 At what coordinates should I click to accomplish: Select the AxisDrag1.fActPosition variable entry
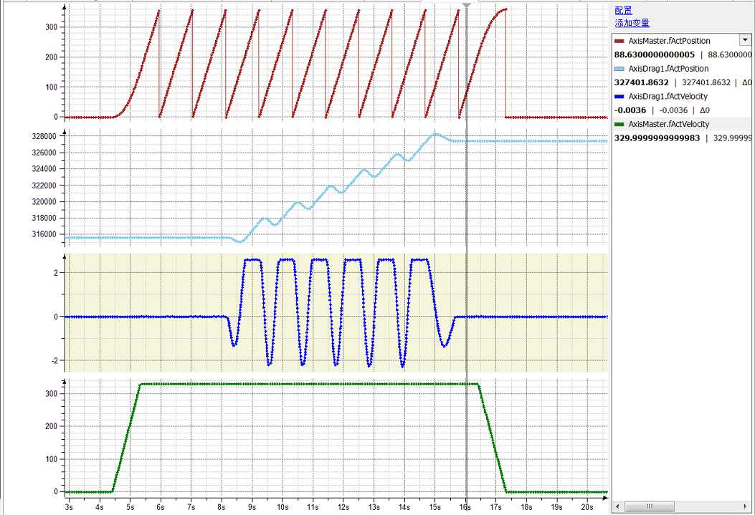point(668,69)
